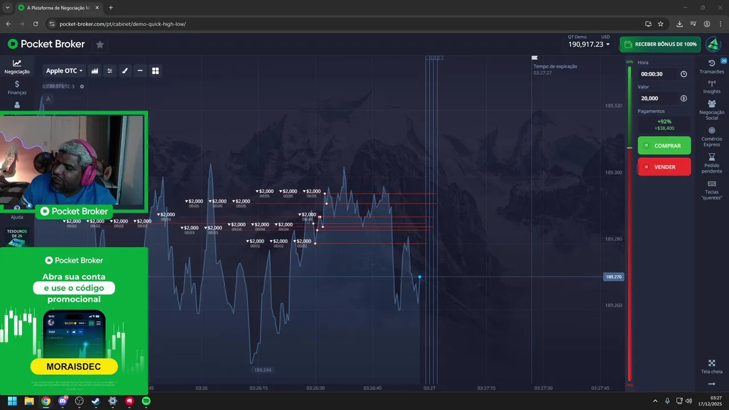Click the green COMPRAR button
The width and height of the screenshot is (729, 410).
[x=664, y=146]
